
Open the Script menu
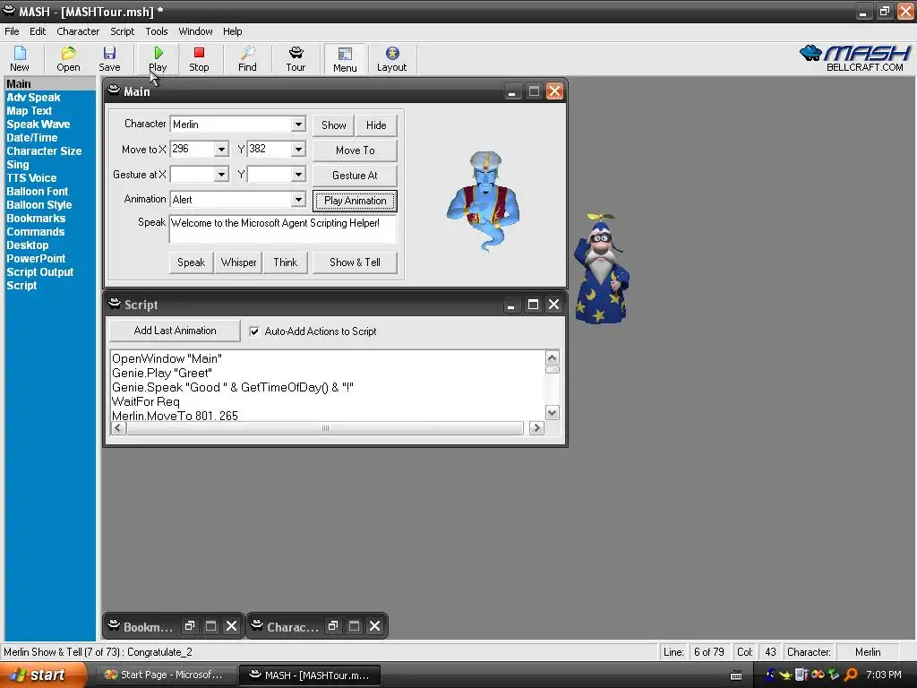click(x=122, y=31)
